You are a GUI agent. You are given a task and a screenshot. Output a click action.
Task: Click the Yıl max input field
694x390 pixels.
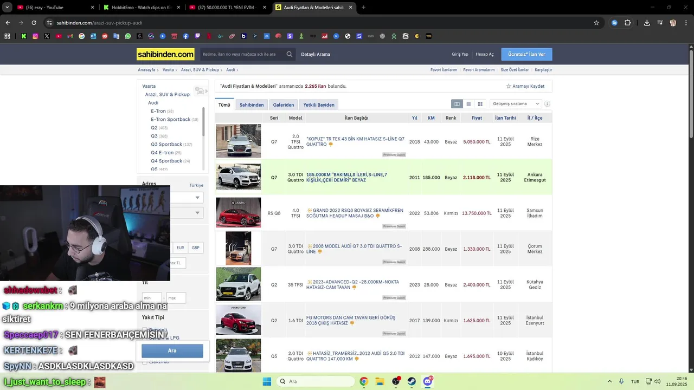(x=176, y=298)
